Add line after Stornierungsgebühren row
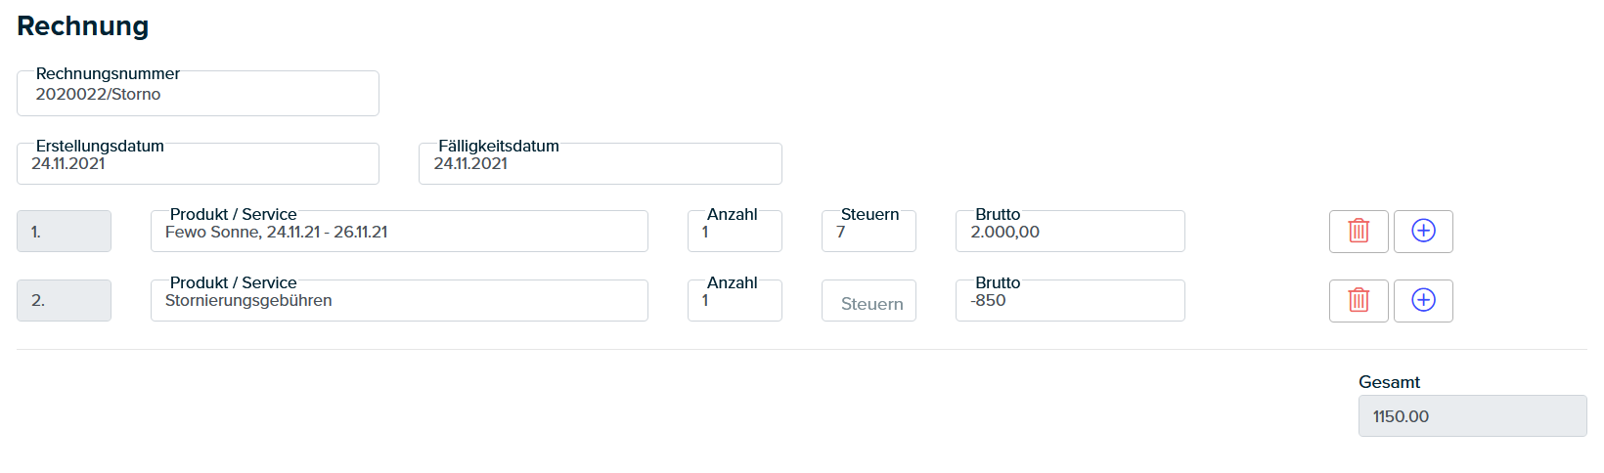Image resolution: width=1604 pixels, height=473 pixels. coord(1423,300)
